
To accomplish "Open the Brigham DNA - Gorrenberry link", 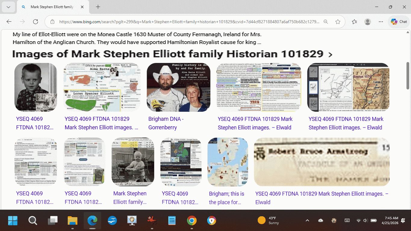I will (x=166, y=123).
